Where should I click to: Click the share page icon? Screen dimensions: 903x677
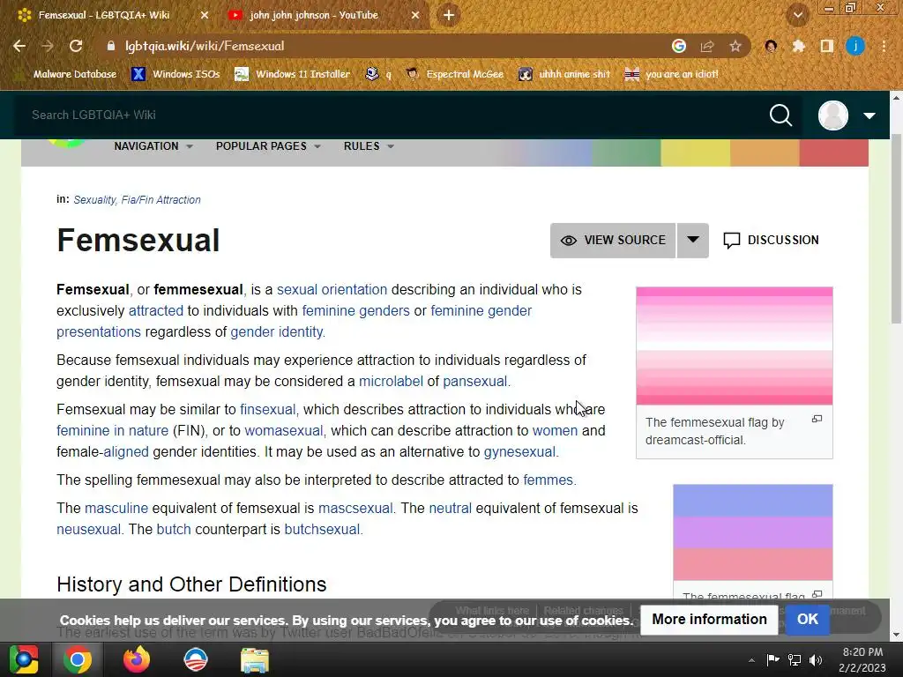click(x=707, y=46)
